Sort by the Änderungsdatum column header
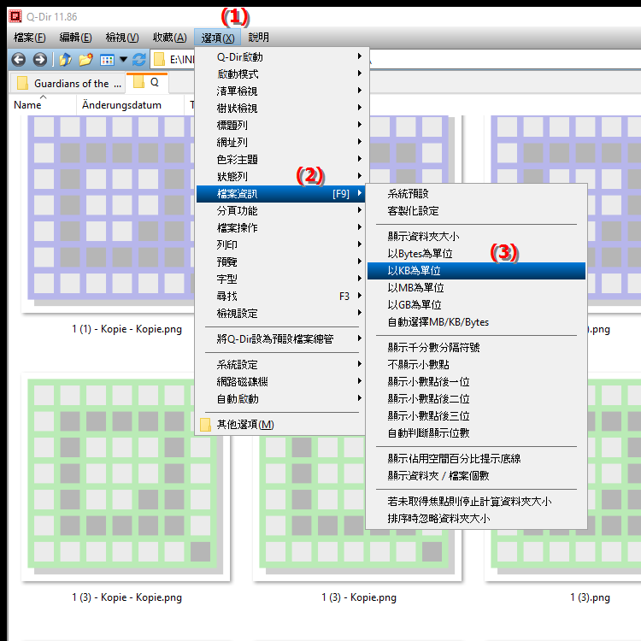Image resolution: width=641 pixels, height=641 pixels. (130, 105)
